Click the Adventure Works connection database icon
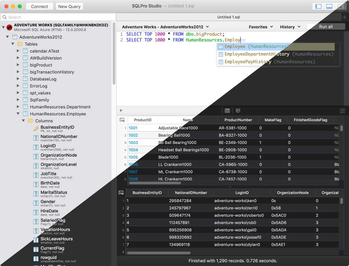349x266 pixels. click(x=9, y=27)
